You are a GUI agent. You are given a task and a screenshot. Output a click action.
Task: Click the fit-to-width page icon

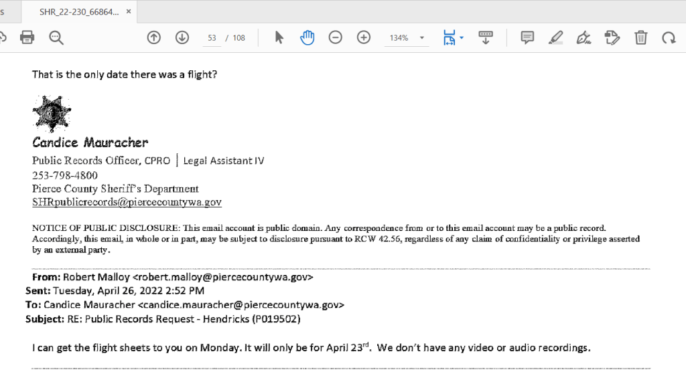[x=449, y=37]
